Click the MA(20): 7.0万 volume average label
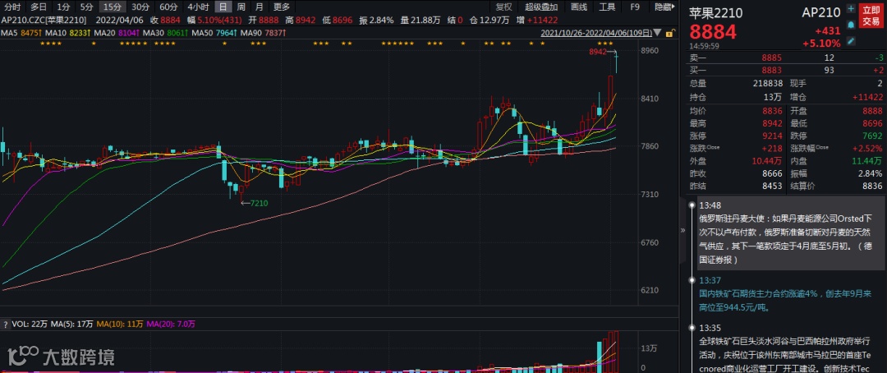The image size is (887, 373). point(171,325)
